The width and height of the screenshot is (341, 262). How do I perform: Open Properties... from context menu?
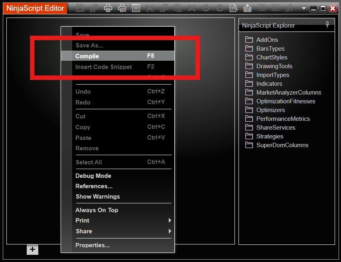118,245
